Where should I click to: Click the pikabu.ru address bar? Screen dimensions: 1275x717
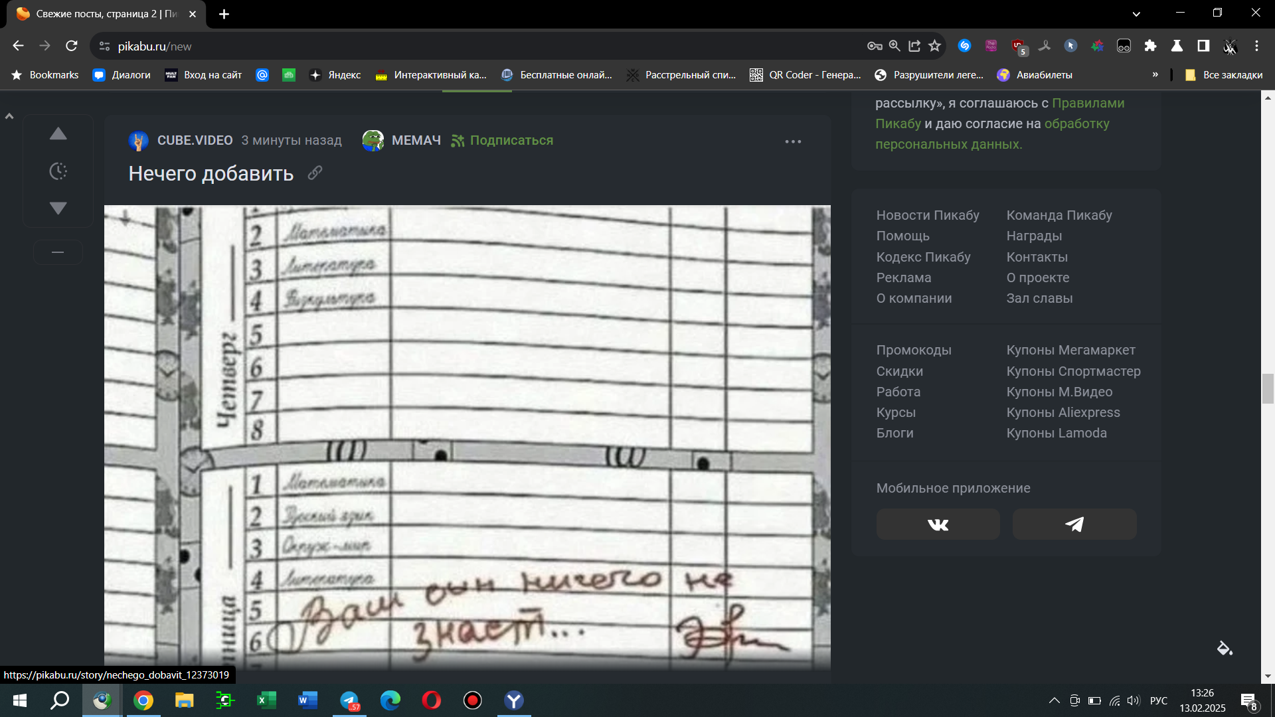tap(465, 46)
